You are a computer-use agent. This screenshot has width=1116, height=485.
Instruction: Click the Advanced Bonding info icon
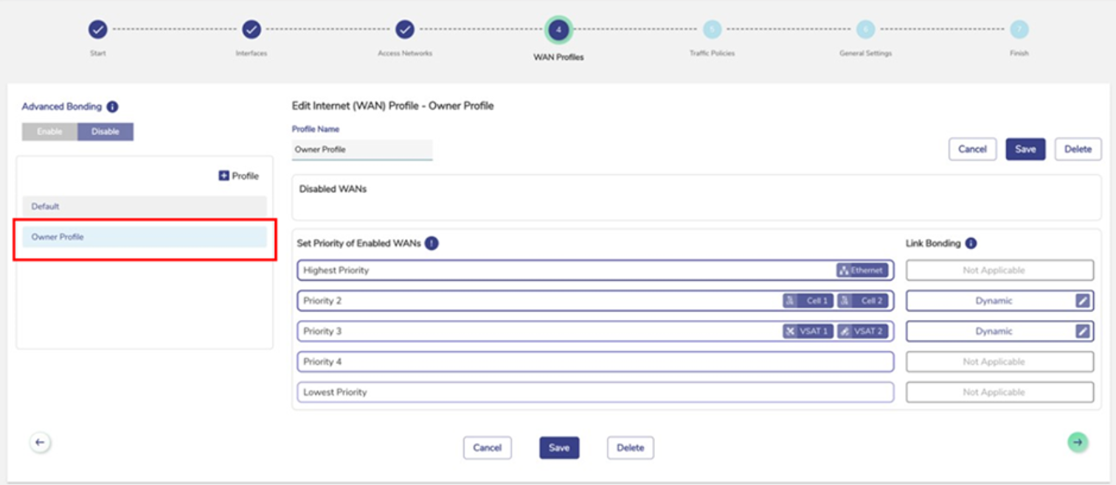click(x=112, y=107)
